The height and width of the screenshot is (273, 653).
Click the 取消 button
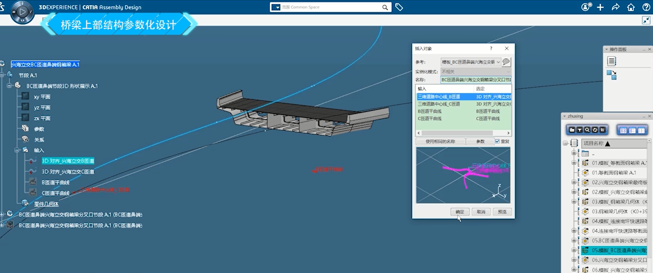481,212
